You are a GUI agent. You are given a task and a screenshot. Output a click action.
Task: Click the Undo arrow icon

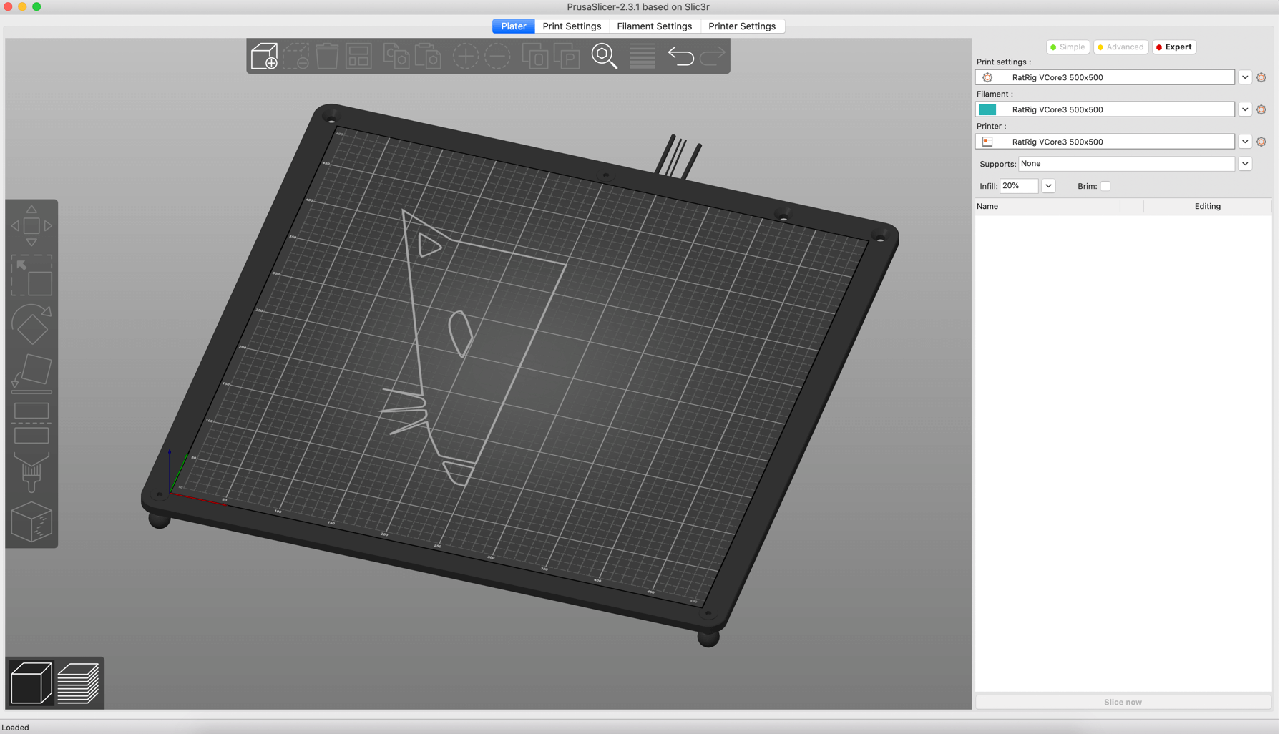(680, 56)
